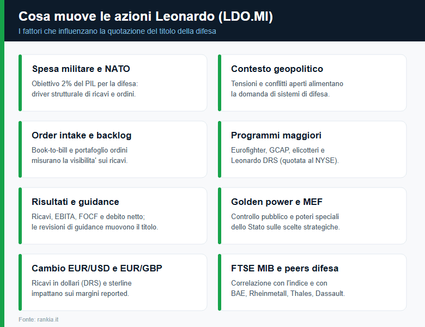This screenshot has width=425, height=327.
Task: Select the Book-to-bill e portafoglio ordini text
Action: [80, 155]
